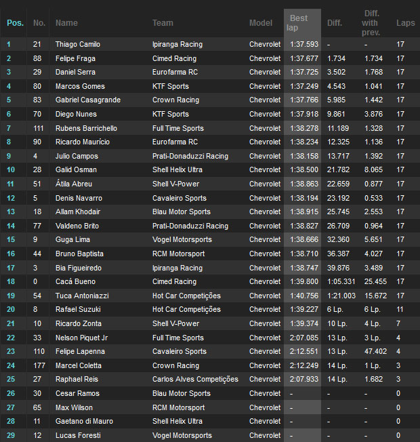Viewport: 420px width, 442px height.
Task: Select driver name Tuca Antoniazzi
Action: pos(82,296)
